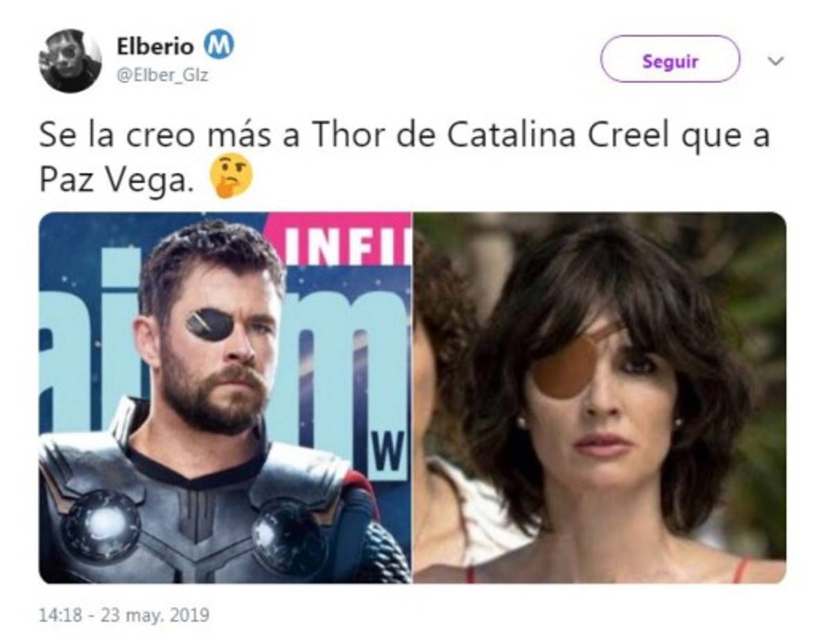The height and width of the screenshot is (636, 823).
Task: Open Elberio's round profile avatar
Action: click(70, 61)
